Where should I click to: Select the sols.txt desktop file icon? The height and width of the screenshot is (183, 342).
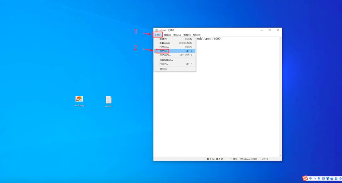[109, 100]
